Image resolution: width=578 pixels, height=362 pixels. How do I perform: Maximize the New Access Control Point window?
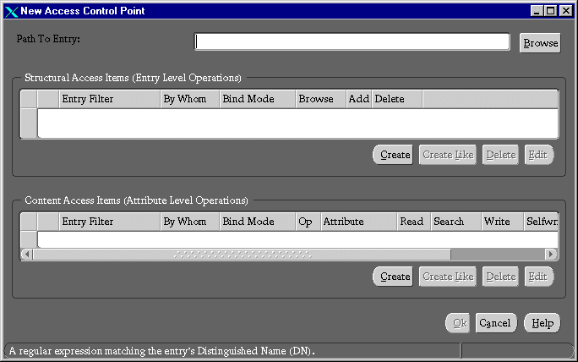551,11
